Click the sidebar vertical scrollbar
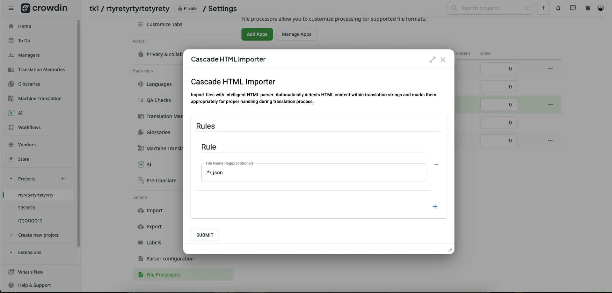Image resolution: width=612 pixels, height=293 pixels. (78, 133)
